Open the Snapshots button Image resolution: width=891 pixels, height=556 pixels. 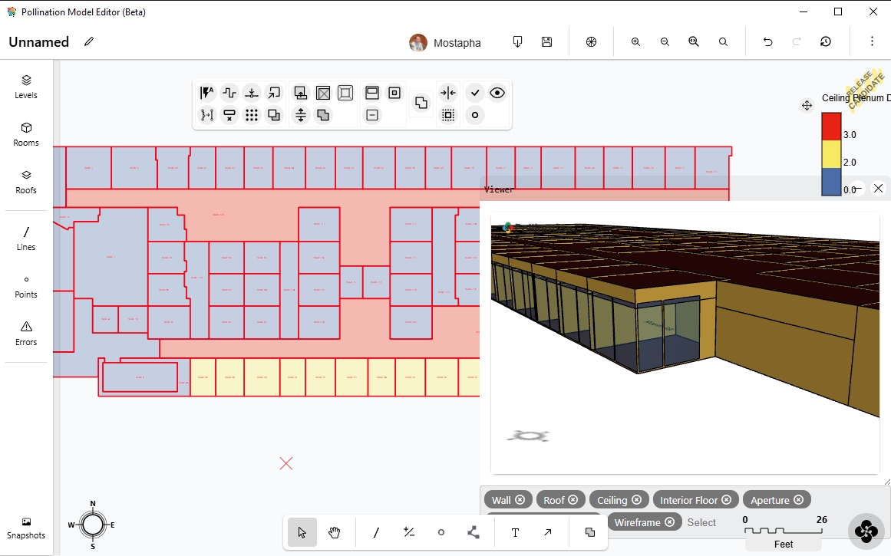tap(26, 528)
